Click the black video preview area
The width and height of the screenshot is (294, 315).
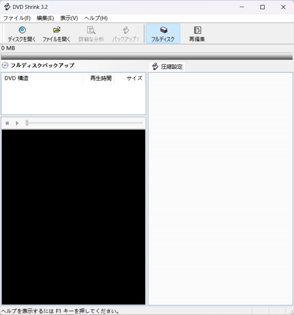pyautogui.click(x=73, y=217)
